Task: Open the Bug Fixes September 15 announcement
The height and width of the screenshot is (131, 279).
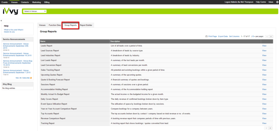Action: [17, 63]
